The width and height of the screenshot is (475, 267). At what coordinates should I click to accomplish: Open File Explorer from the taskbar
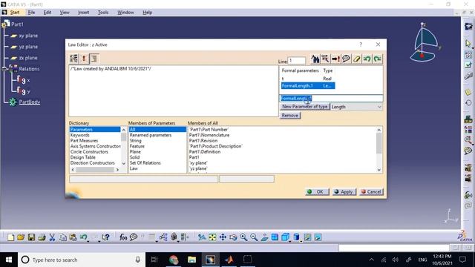tap(191, 260)
